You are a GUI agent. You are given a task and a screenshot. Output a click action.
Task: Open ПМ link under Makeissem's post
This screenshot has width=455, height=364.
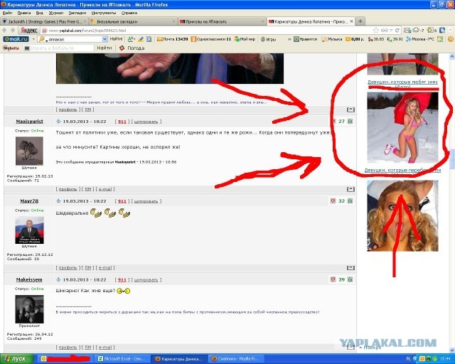coord(87,347)
